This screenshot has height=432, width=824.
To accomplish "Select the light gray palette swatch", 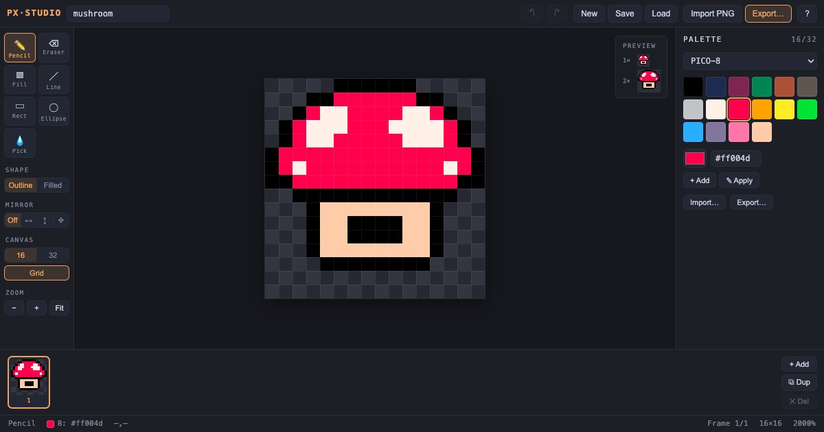I will [694, 110].
